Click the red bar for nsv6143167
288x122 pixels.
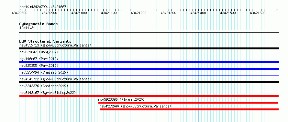[149, 96]
